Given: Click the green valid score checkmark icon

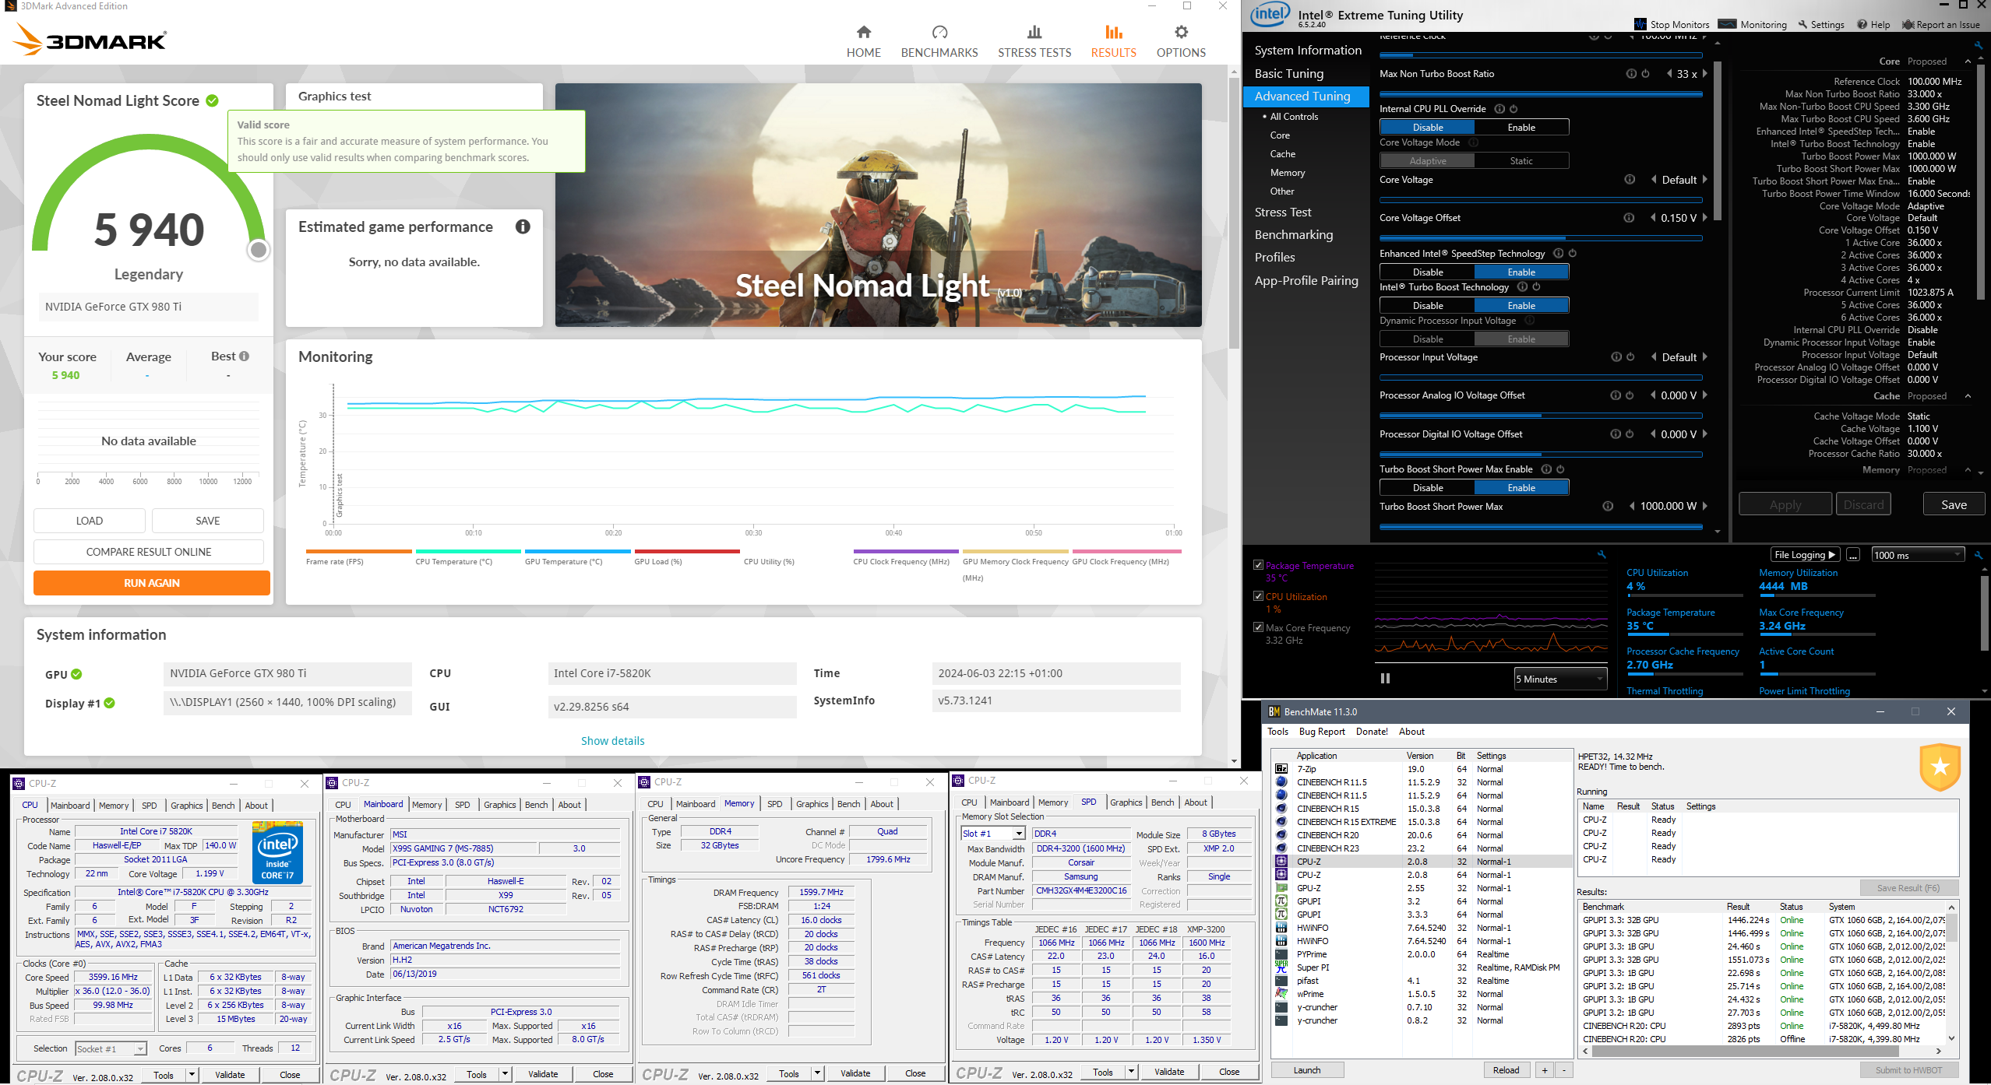Looking at the screenshot, I should click(x=213, y=100).
